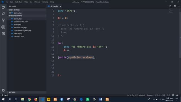
Task: Open the Debug view in activity bar
Action: 3,27
